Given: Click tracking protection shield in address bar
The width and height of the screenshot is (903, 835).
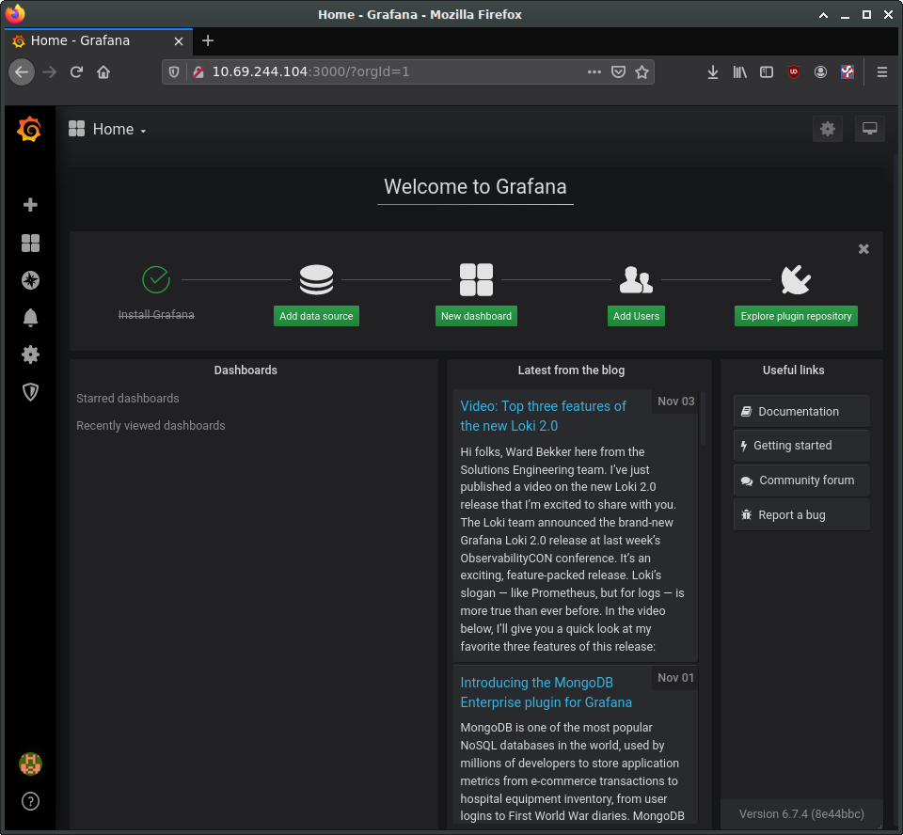Looking at the screenshot, I should (x=174, y=72).
